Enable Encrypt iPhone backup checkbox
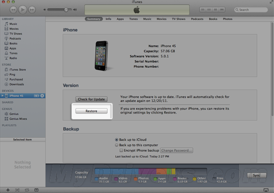The height and width of the screenshot is (193, 274). [121, 150]
